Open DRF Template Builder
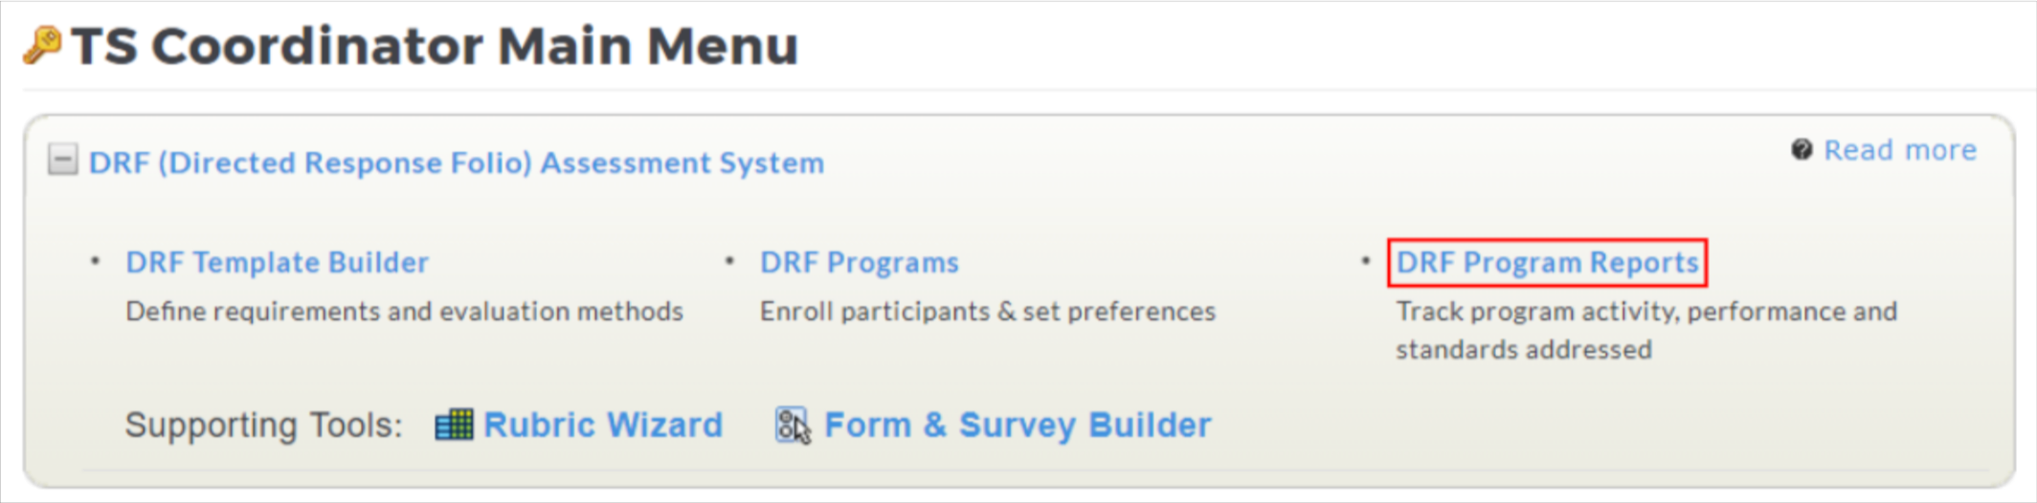 point(277,262)
